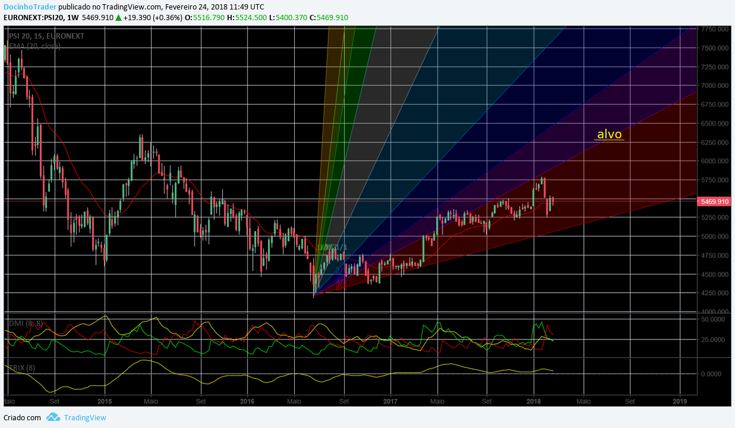Viewport: 735px width, 428px height.
Task: Click the 7500.000 price axis label
Action: (715, 48)
